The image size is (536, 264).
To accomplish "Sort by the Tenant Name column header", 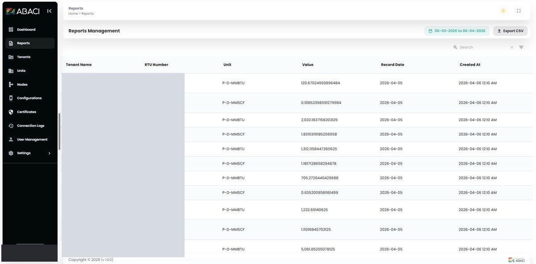I will (79, 65).
